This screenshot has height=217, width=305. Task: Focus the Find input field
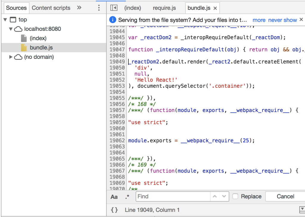tap(173, 196)
